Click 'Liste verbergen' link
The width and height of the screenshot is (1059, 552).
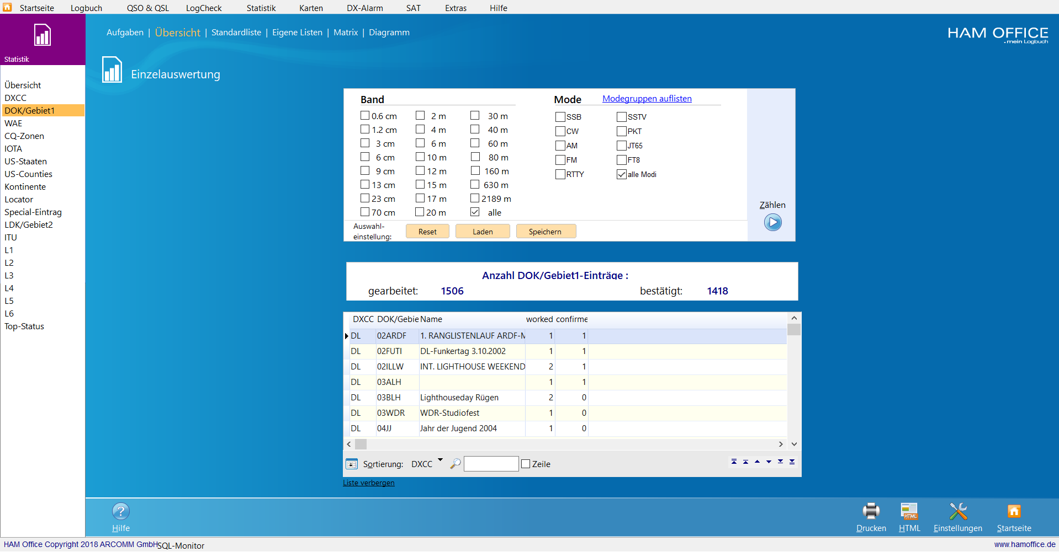click(x=368, y=483)
